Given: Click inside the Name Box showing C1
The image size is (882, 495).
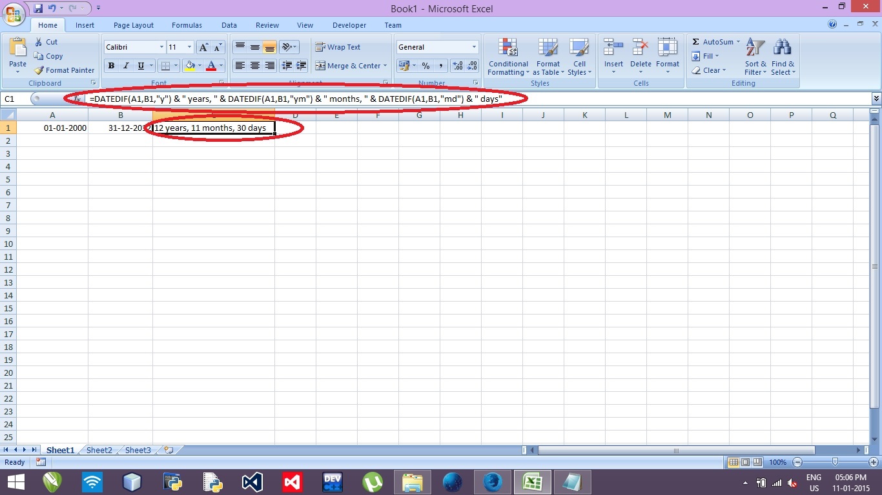Looking at the screenshot, I should click(15, 99).
